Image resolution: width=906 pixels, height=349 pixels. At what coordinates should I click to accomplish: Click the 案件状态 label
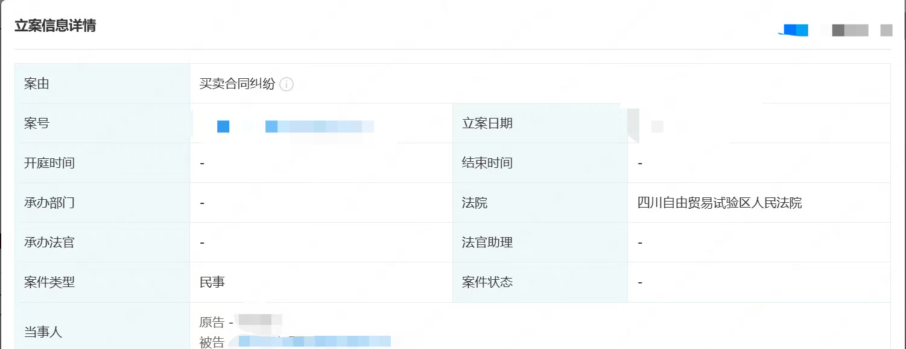pyautogui.click(x=487, y=282)
